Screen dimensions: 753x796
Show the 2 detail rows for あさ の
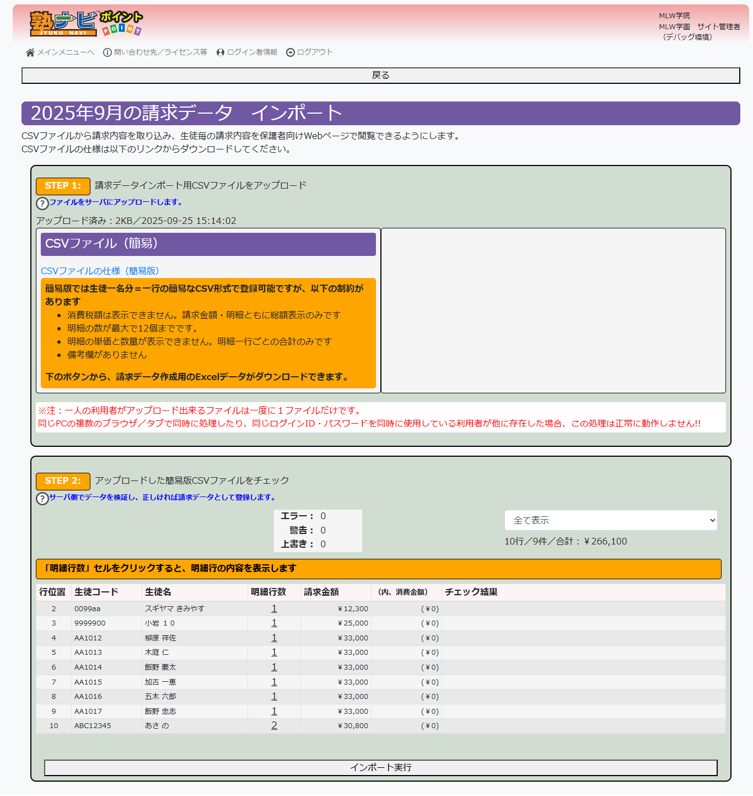click(274, 725)
